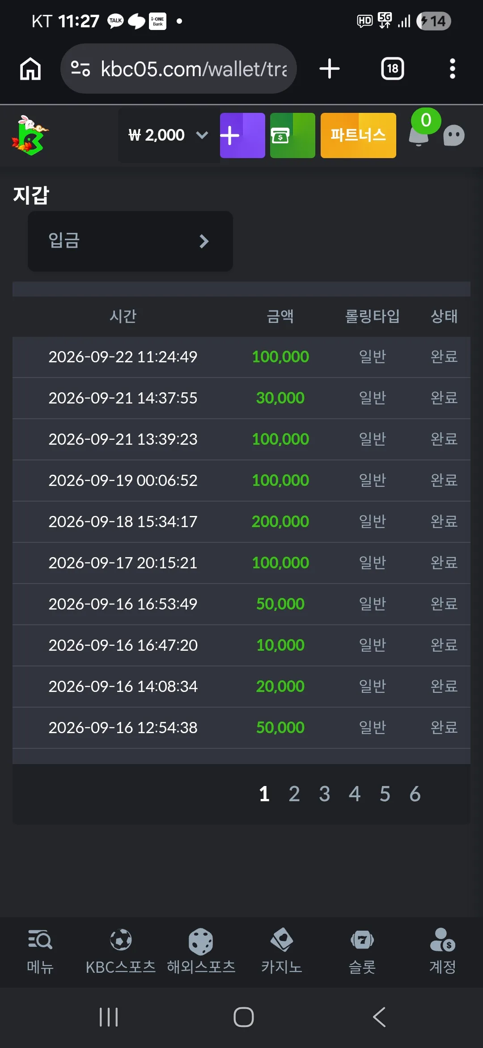
Task: Select the kbc05.com address bar
Action: 178,69
